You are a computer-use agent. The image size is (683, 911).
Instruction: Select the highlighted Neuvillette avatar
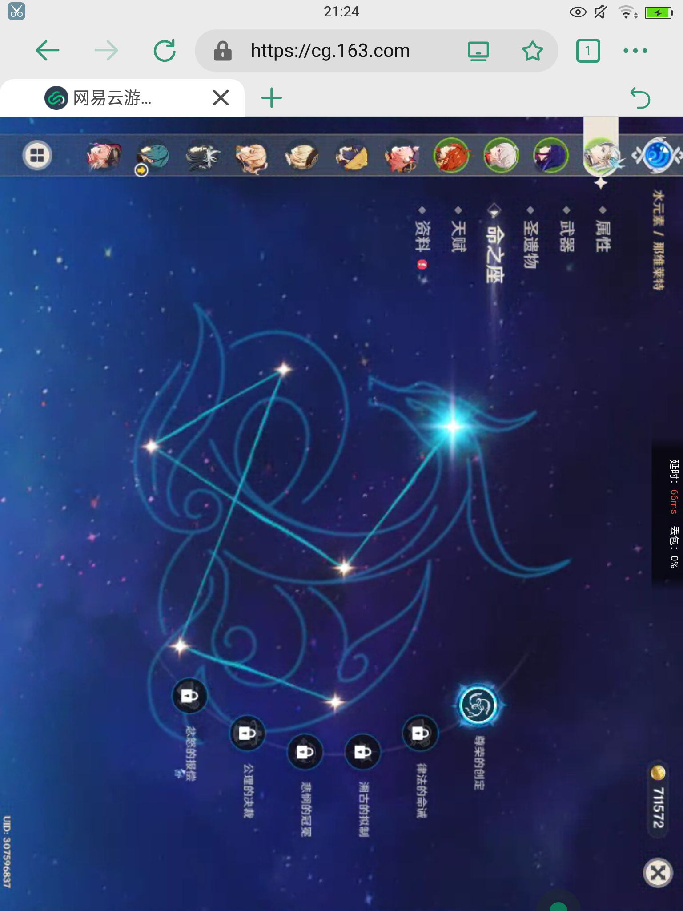[x=601, y=156]
